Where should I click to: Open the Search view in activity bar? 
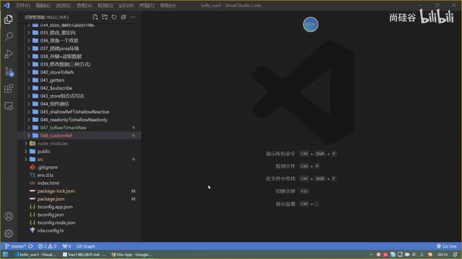click(x=9, y=36)
